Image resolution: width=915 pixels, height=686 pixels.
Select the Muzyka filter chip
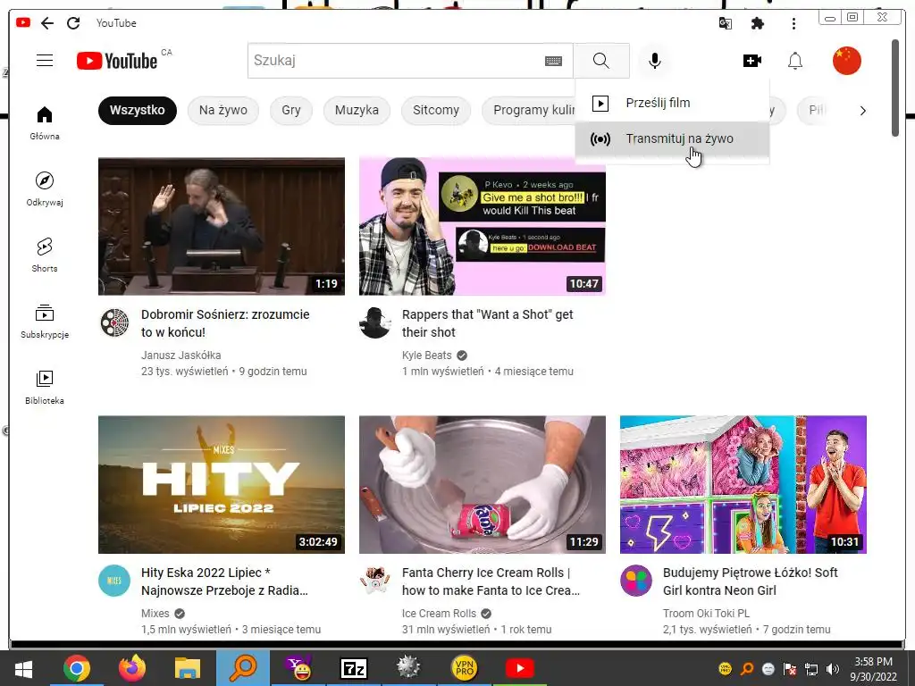click(357, 110)
